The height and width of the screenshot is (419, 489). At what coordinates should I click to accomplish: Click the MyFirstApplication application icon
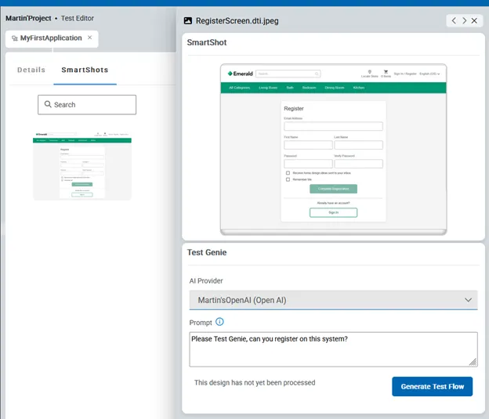[14, 38]
